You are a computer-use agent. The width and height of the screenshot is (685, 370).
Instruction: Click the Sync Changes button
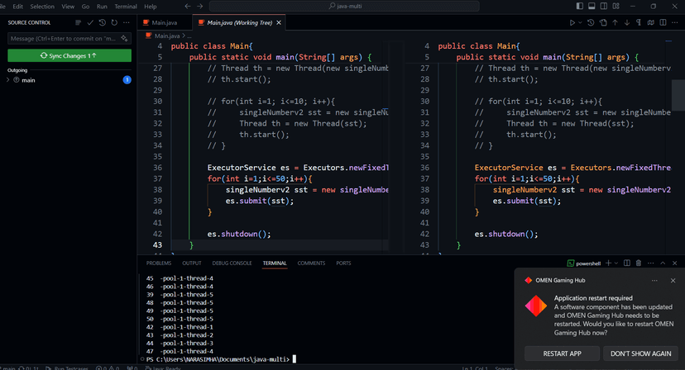click(x=69, y=55)
